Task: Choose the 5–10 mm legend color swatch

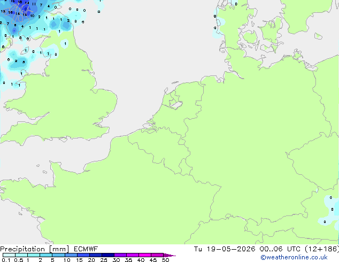Action: (x=58, y=255)
